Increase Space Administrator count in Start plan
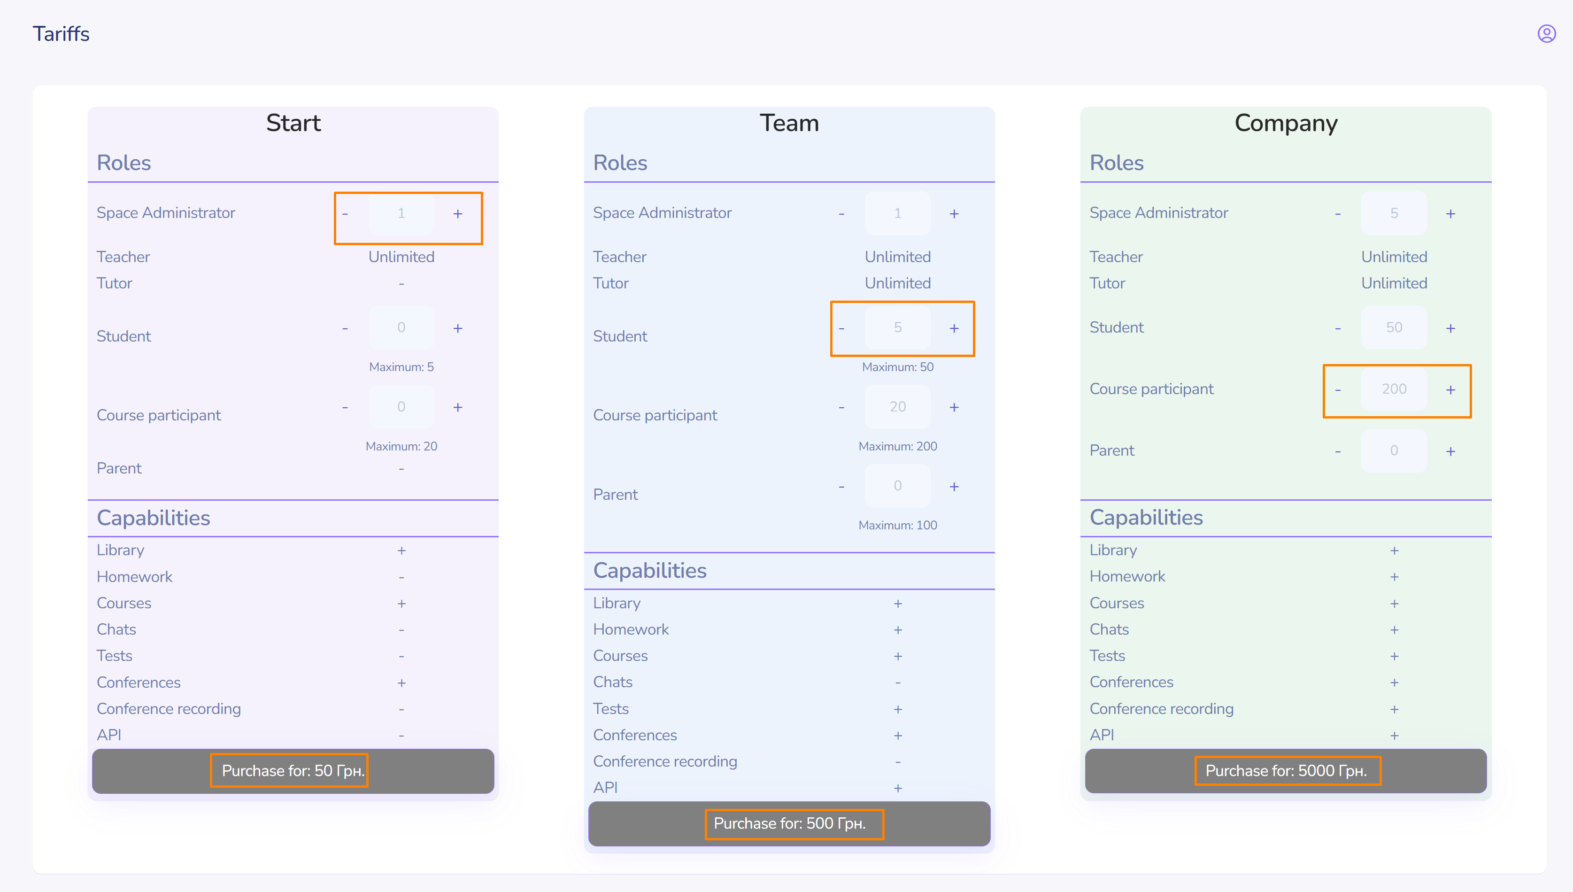The height and width of the screenshot is (892, 1573). coord(457,214)
